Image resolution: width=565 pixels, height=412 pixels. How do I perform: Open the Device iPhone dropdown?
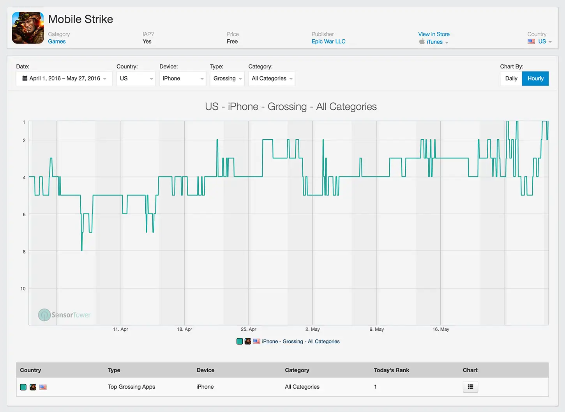(183, 79)
